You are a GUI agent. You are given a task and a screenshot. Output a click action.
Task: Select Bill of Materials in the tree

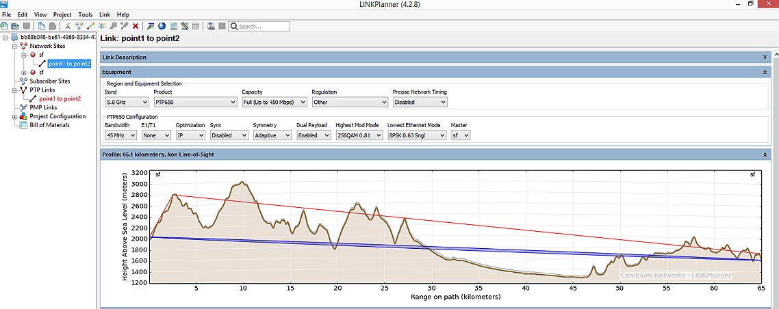(49, 125)
